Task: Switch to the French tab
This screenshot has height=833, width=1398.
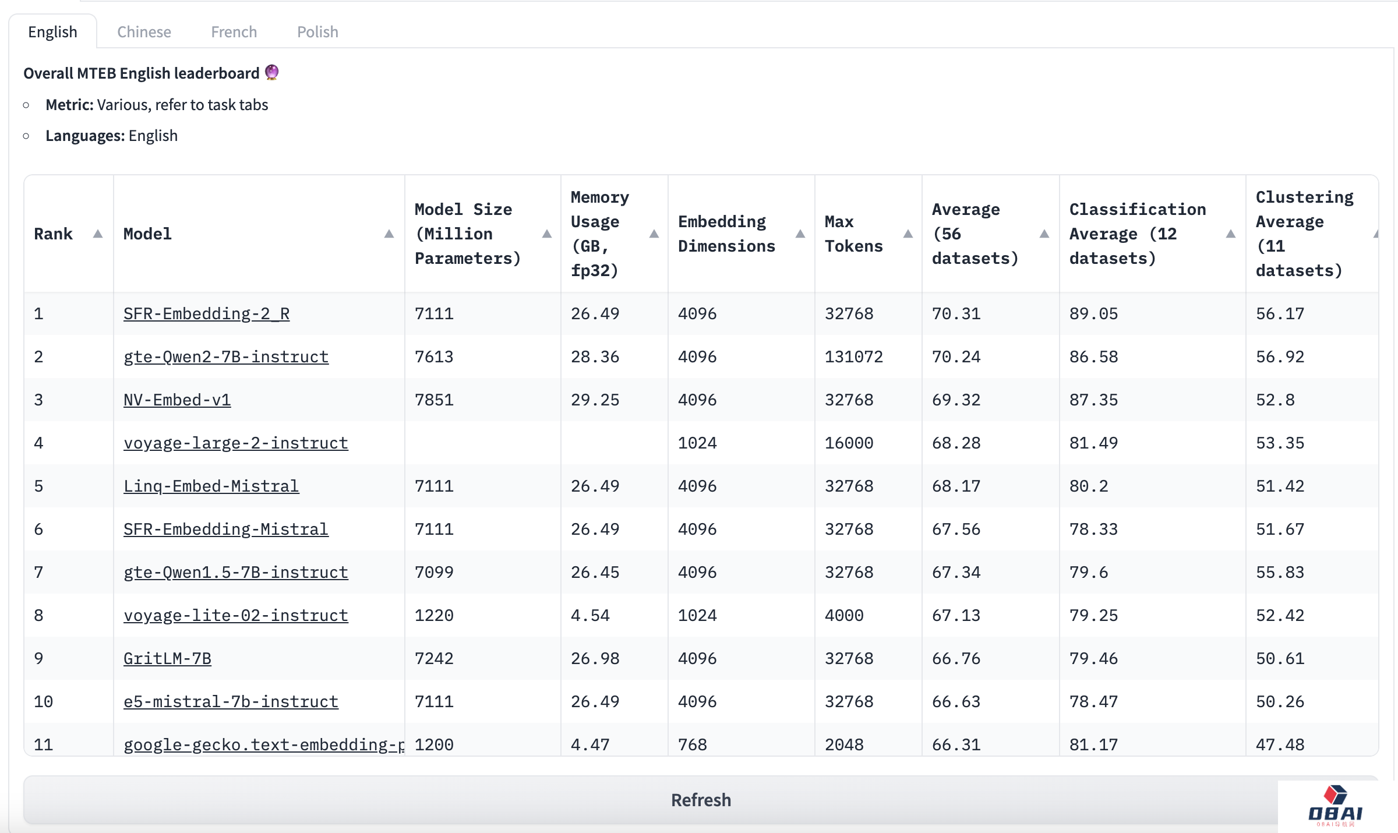Action: click(234, 31)
